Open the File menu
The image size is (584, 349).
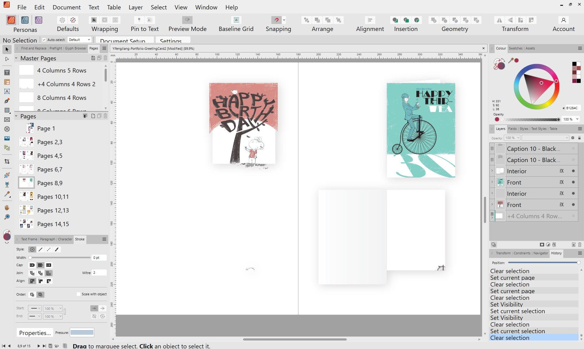click(x=22, y=7)
